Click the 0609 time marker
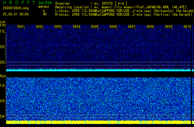This screenshot has width=194, height=127. (169, 27)
